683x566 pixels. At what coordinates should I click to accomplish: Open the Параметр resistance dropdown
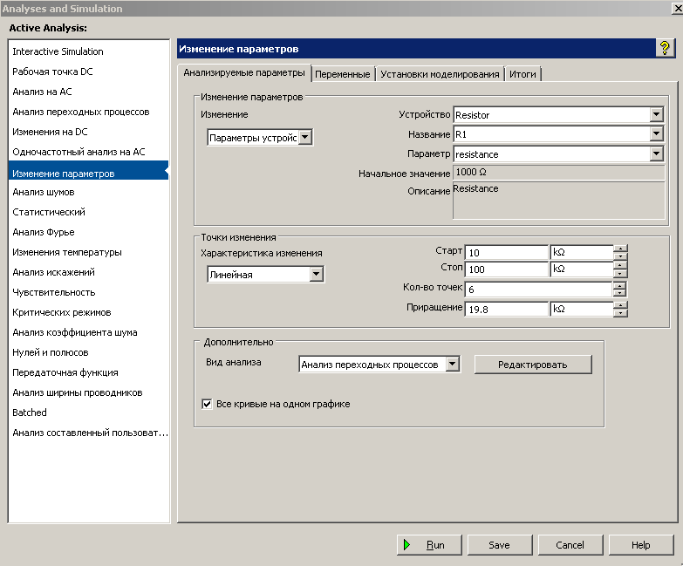(x=656, y=154)
